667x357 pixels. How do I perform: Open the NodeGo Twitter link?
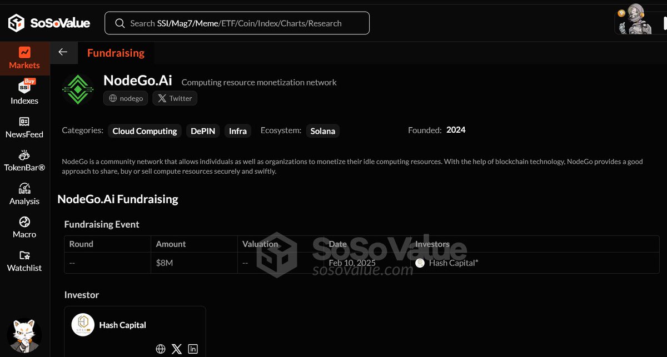tap(175, 98)
